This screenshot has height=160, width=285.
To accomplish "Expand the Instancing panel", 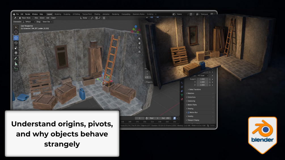I will pos(200,101).
